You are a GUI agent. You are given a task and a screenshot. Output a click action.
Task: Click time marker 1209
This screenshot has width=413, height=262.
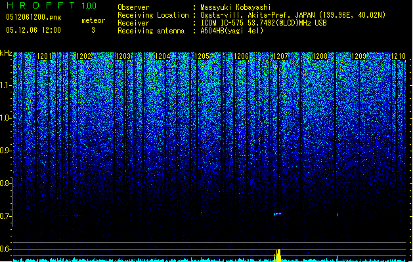[x=359, y=56]
